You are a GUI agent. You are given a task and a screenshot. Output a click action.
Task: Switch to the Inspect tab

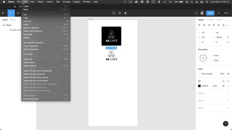point(219,20)
